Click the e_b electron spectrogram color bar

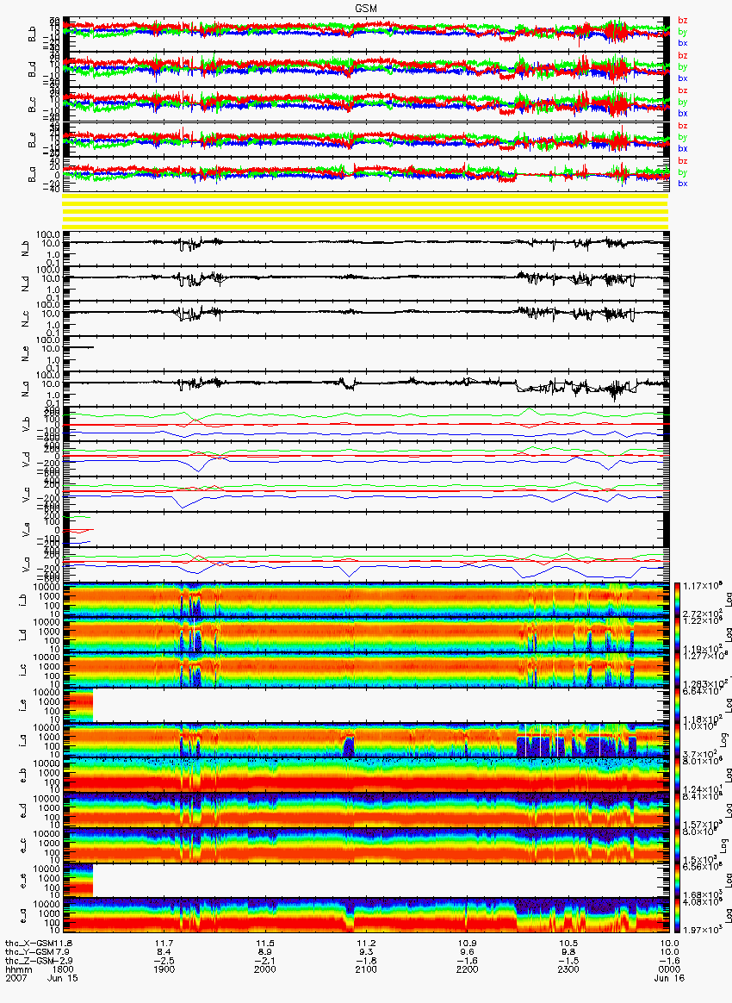[678, 776]
